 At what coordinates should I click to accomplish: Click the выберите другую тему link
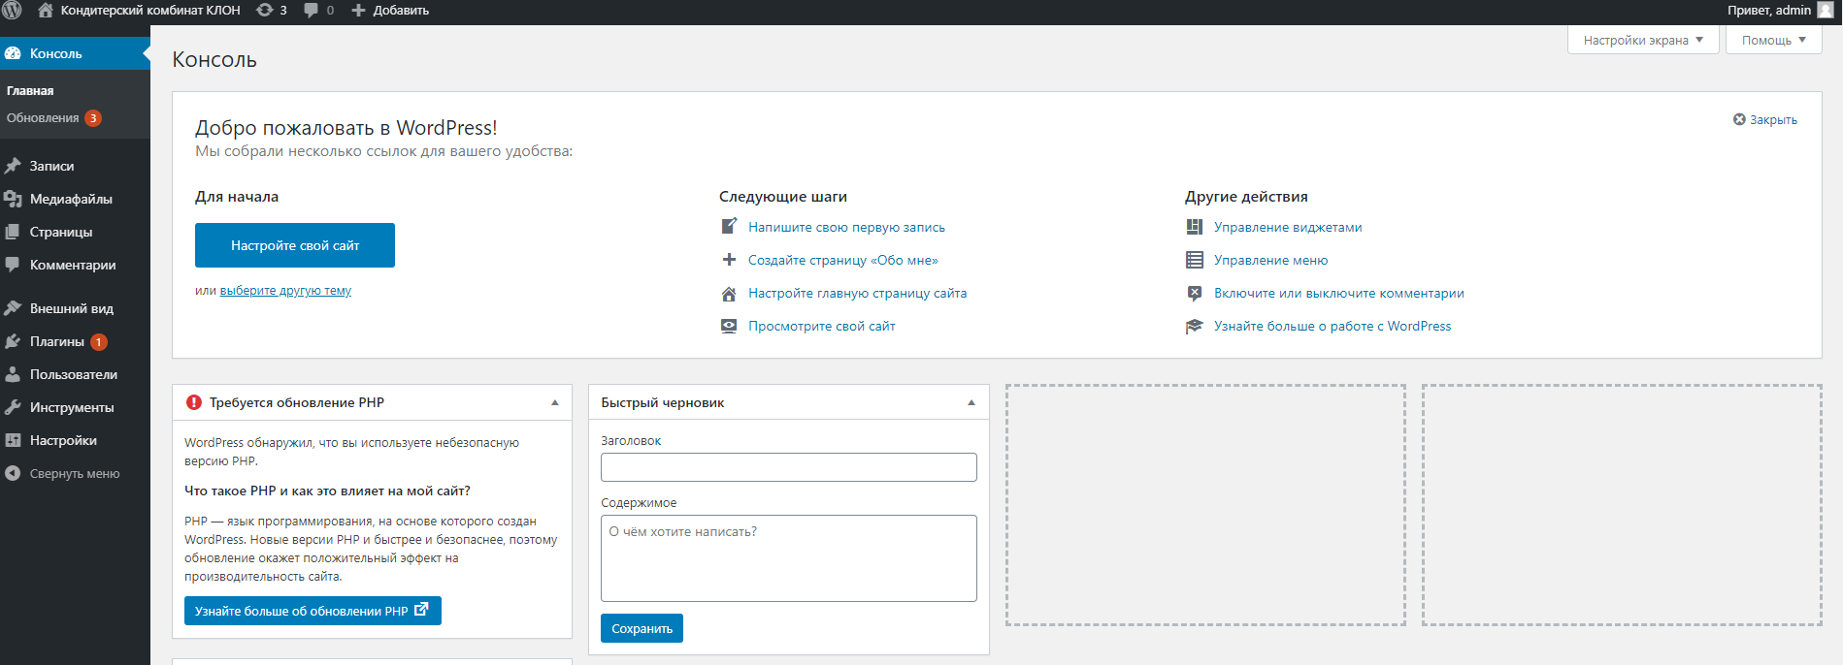(285, 291)
